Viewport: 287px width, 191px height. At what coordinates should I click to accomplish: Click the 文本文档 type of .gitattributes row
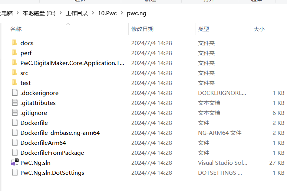[x=209, y=103]
